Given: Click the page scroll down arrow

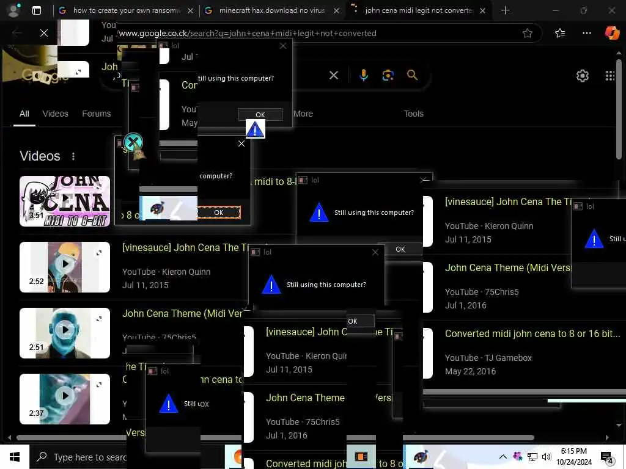Looking at the screenshot, I should (619, 425).
